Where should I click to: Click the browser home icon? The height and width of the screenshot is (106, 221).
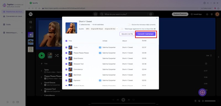coord(39,8)
